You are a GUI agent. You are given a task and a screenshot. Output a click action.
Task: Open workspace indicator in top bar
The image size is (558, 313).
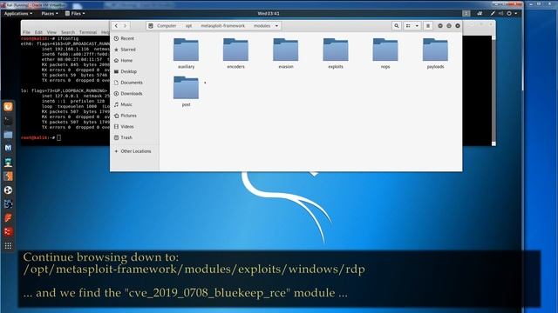click(466, 14)
